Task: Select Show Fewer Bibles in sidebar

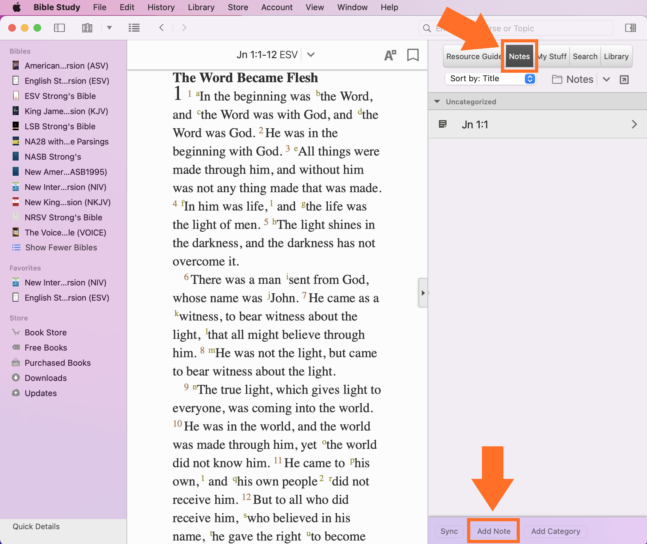Action: click(61, 248)
